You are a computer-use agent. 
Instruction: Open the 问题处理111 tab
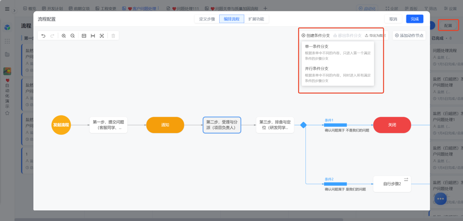click(183, 8)
